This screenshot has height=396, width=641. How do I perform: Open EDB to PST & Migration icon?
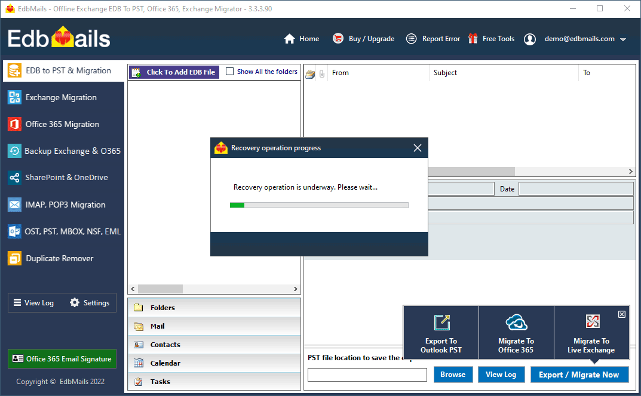coord(14,70)
